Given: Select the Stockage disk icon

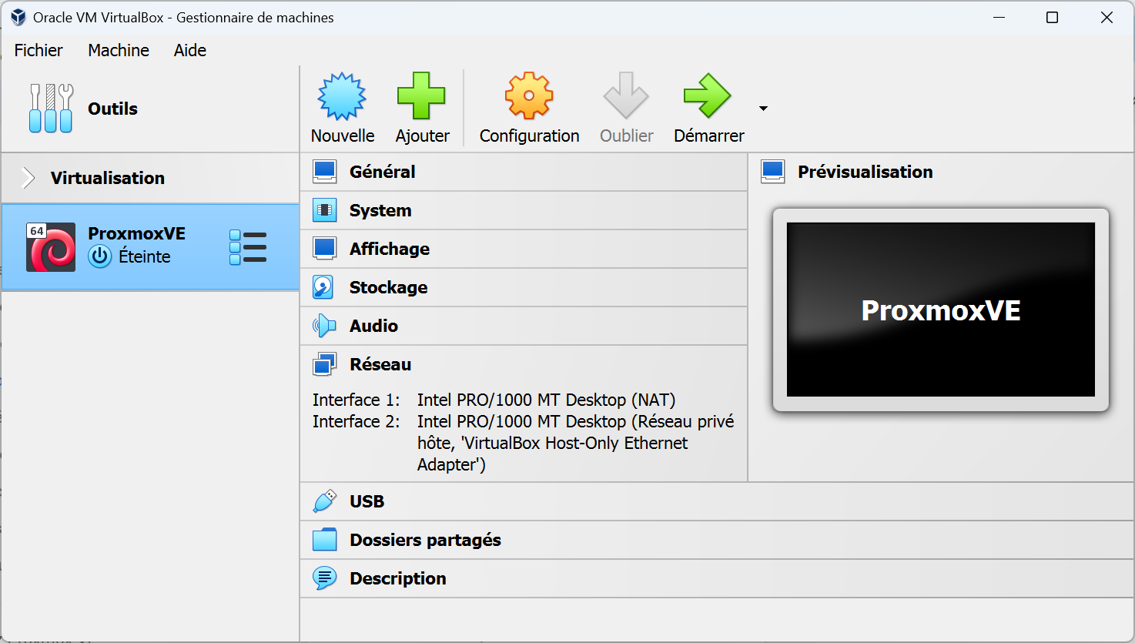Looking at the screenshot, I should [x=324, y=286].
